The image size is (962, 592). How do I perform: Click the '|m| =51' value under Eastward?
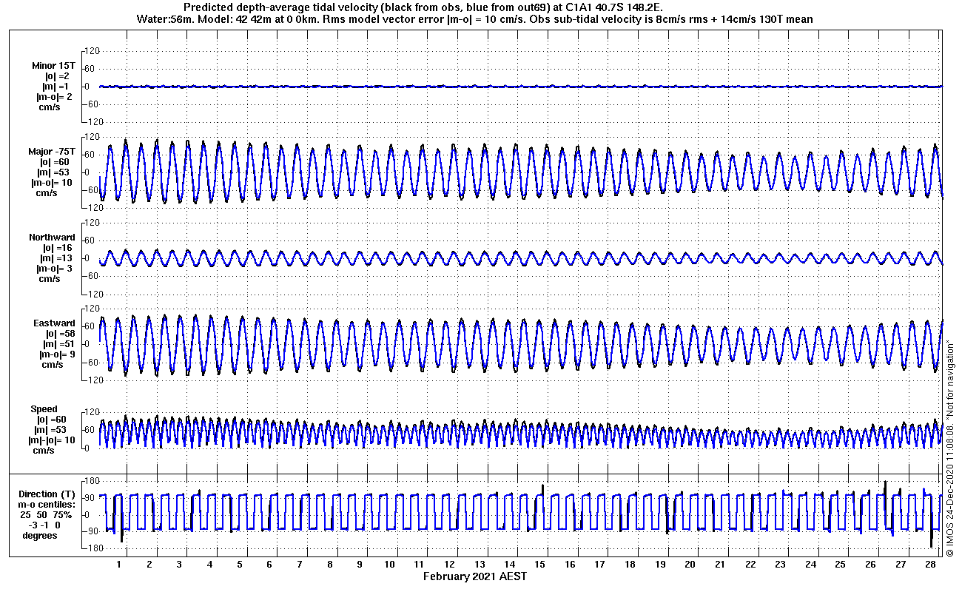tap(60, 343)
